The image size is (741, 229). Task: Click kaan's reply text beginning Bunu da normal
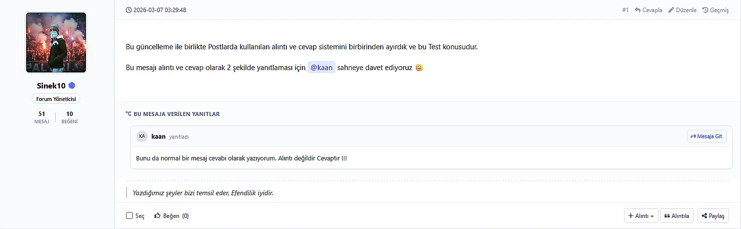point(242,158)
